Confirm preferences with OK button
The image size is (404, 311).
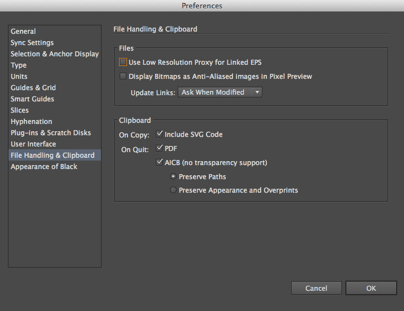pyautogui.click(x=371, y=288)
